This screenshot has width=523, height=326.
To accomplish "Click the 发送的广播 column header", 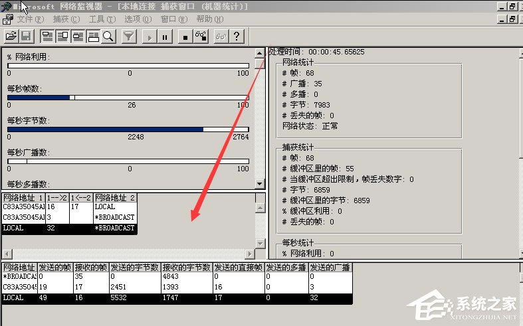I will [x=330, y=268].
